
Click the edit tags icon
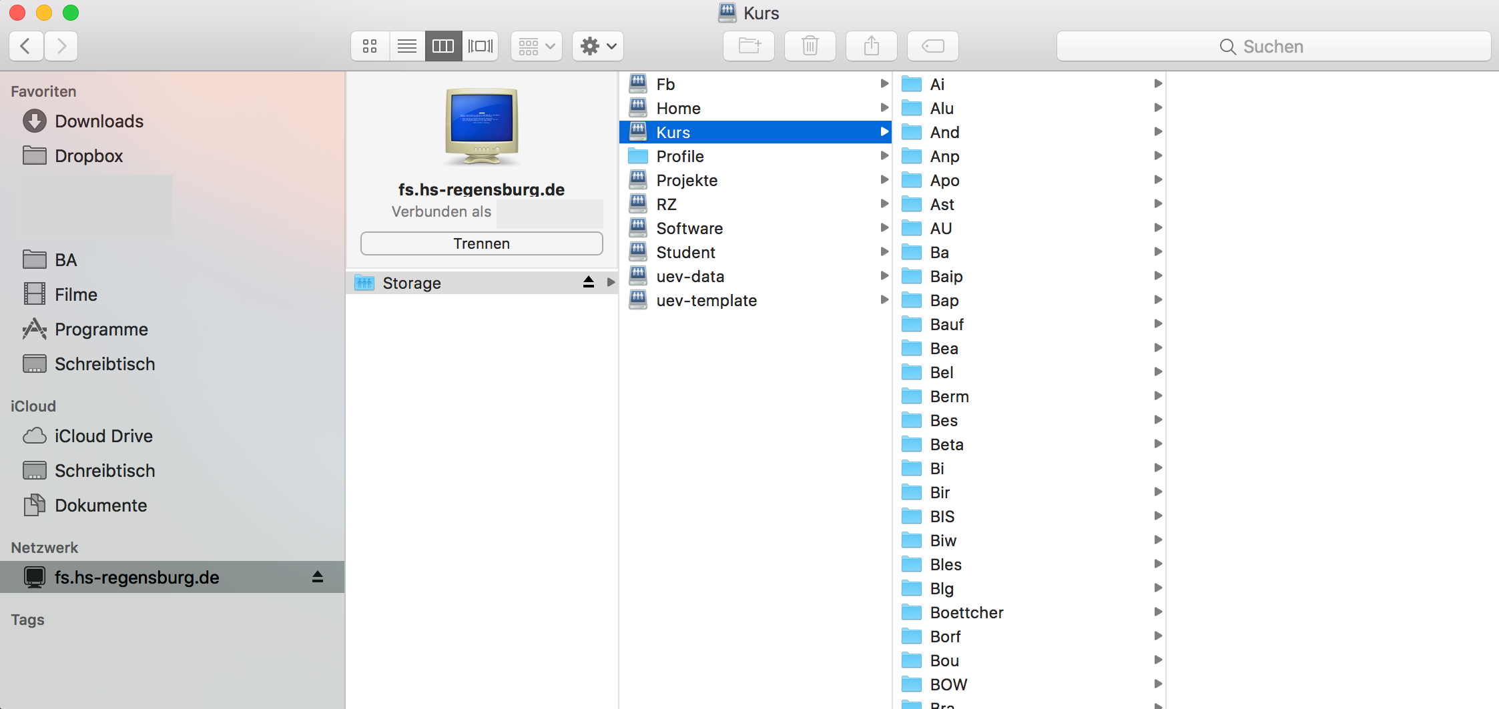pos(932,46)
